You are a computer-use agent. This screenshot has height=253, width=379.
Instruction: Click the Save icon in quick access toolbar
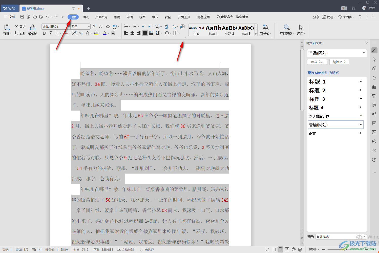click(22, 17)
